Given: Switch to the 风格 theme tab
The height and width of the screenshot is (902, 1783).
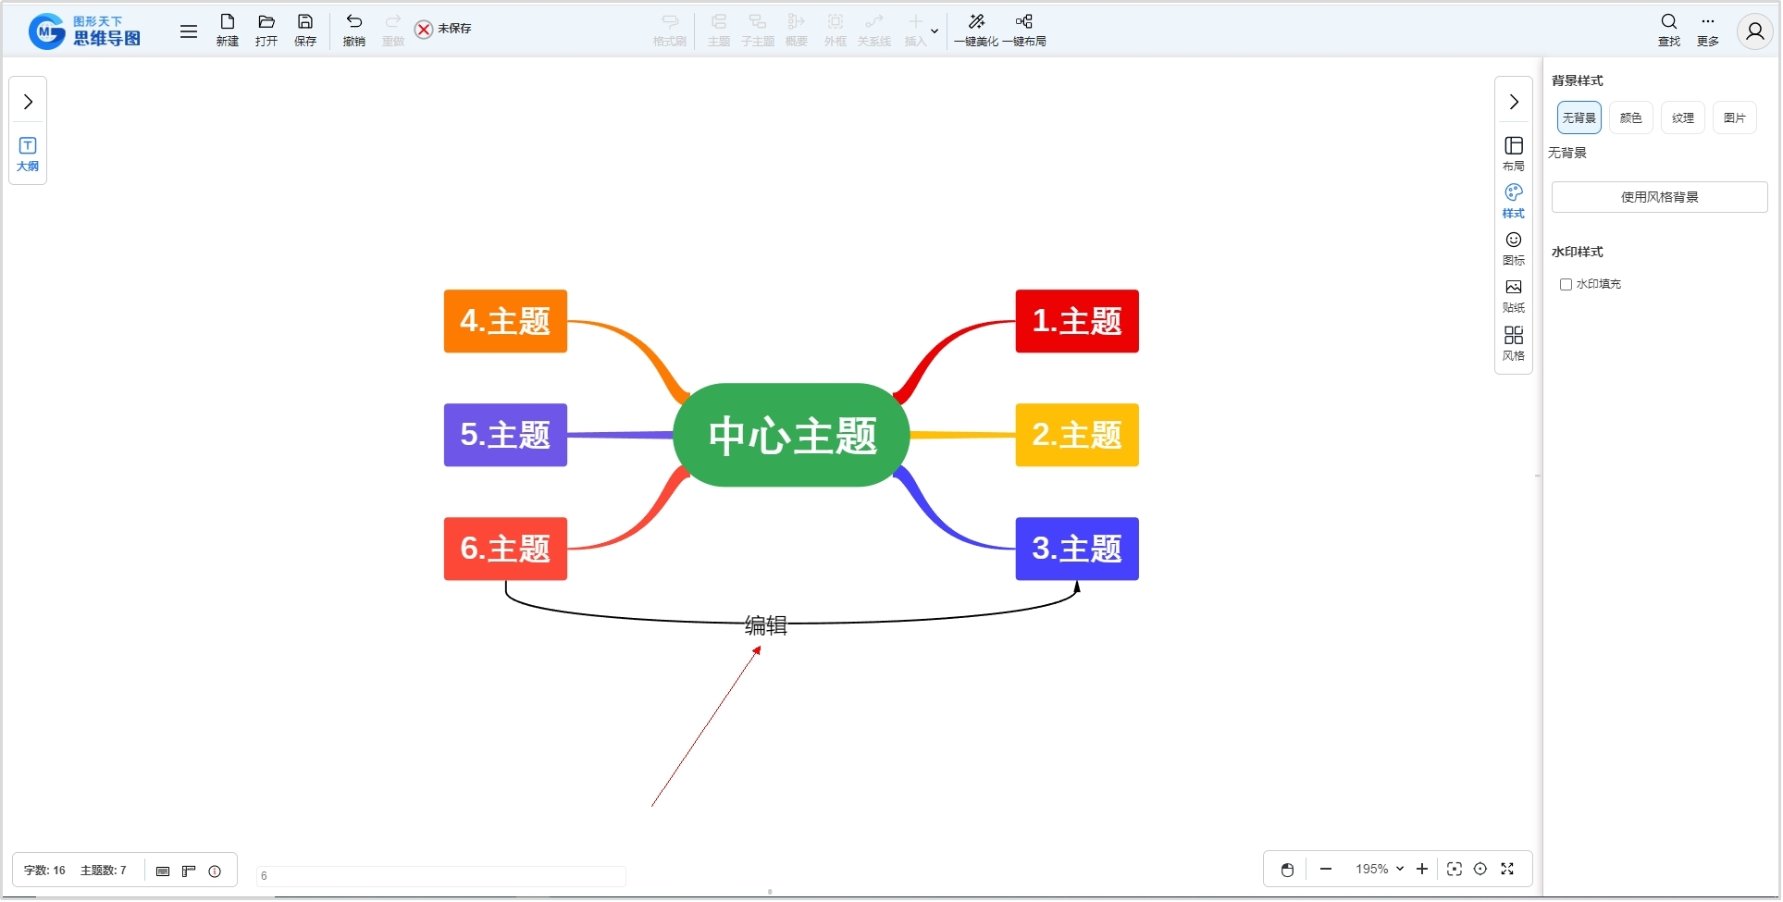Looking at the screenshot, I should 1514,344.
